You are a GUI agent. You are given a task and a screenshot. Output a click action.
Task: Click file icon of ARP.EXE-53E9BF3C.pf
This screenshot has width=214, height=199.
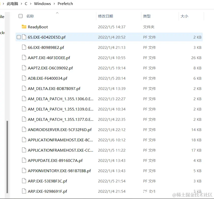click(x=24, y=181)
